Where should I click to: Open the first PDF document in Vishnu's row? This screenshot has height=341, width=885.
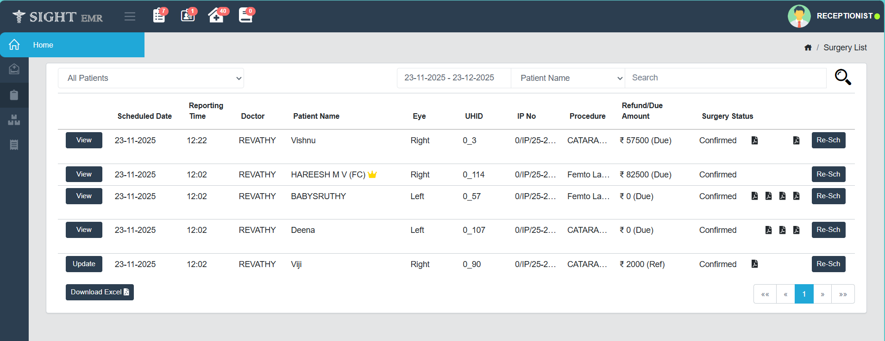(x=754, y=140)
